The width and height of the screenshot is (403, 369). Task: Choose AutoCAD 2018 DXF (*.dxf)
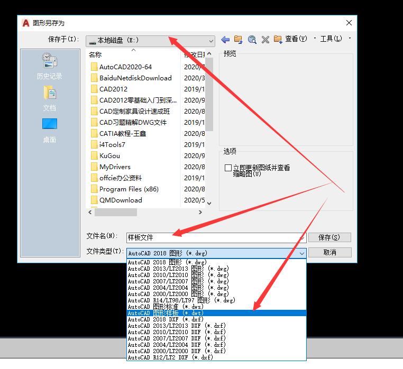tap(216, 319)
